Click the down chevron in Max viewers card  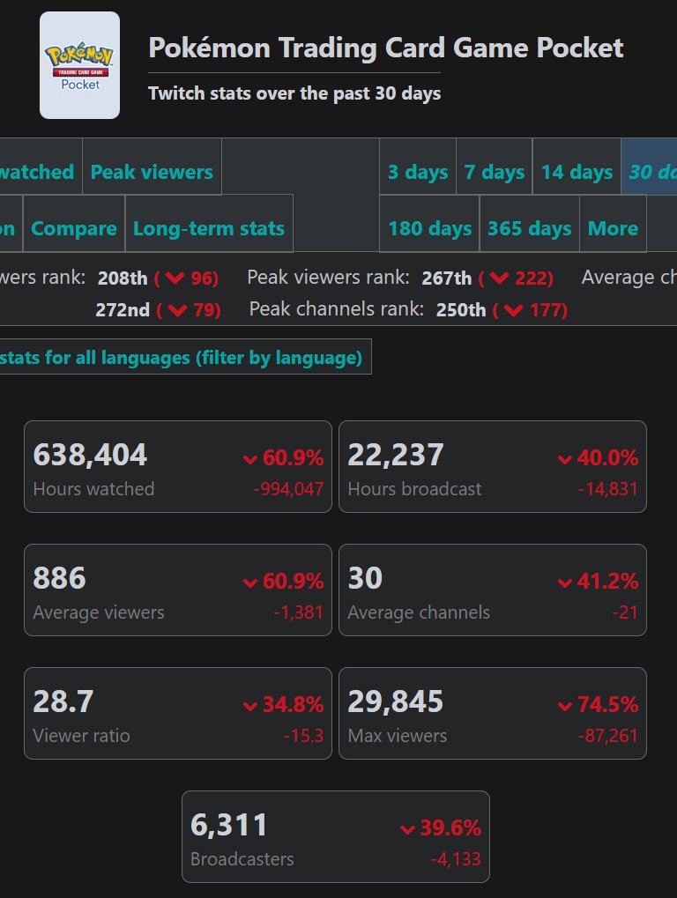tap(565, 706)
